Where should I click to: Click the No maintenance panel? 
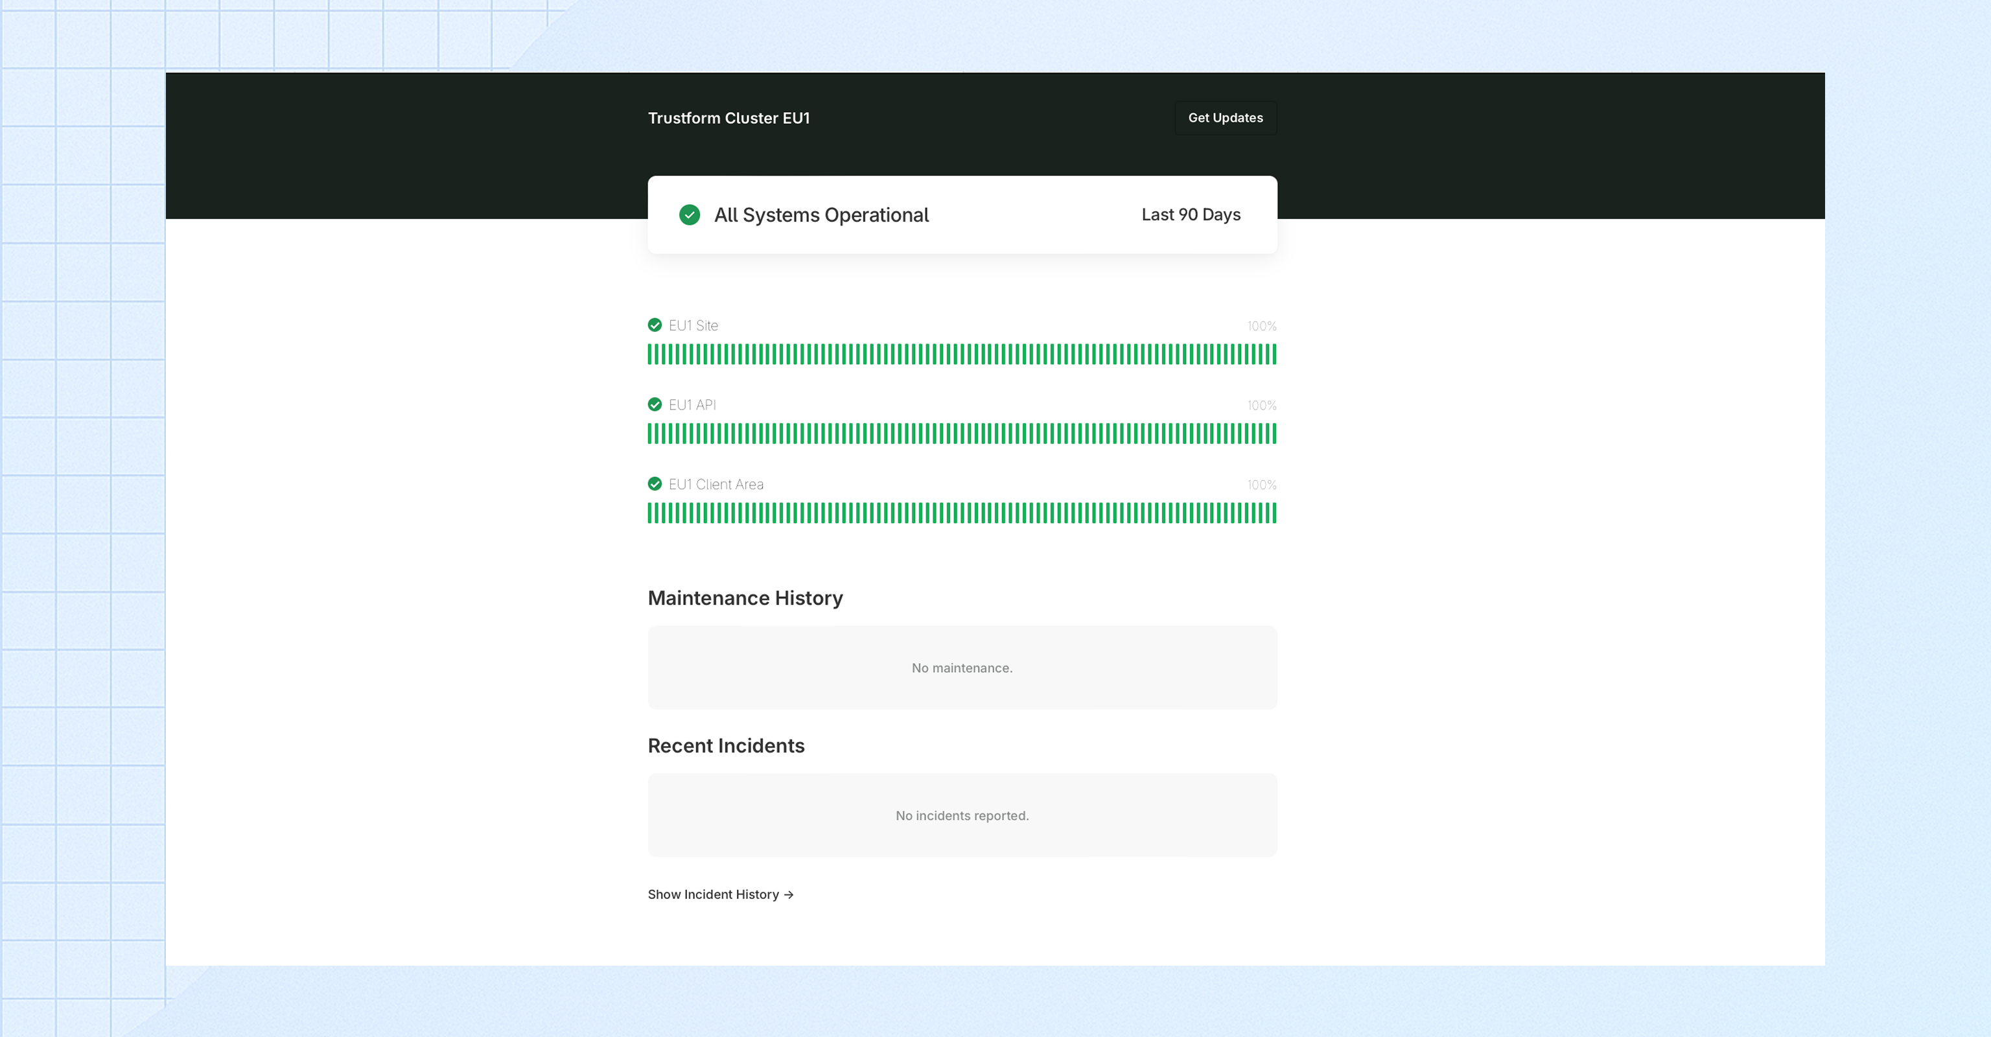[x=962, y=668]
